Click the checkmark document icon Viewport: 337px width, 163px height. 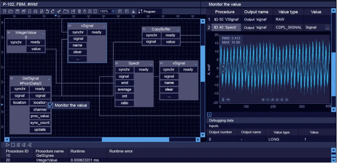point(30,12)
